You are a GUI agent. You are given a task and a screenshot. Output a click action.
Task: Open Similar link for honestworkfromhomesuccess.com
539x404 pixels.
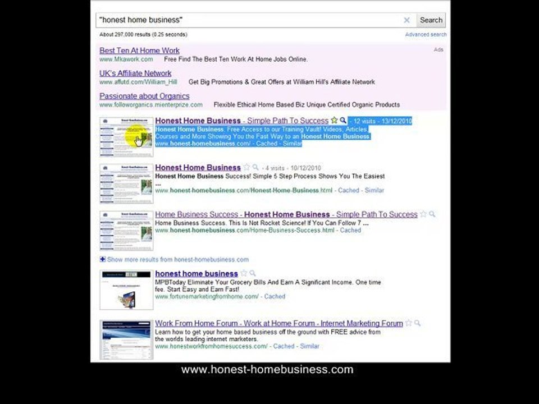(x=309, y=346)
